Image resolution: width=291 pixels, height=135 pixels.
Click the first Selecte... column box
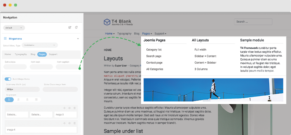[17, 114]
